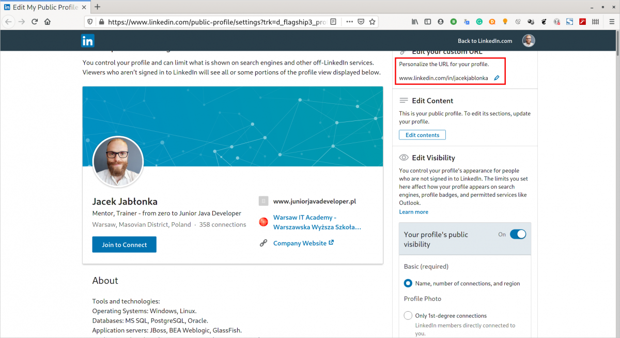Click the DuckDuckGo extension icon

(x=492, y=22)
